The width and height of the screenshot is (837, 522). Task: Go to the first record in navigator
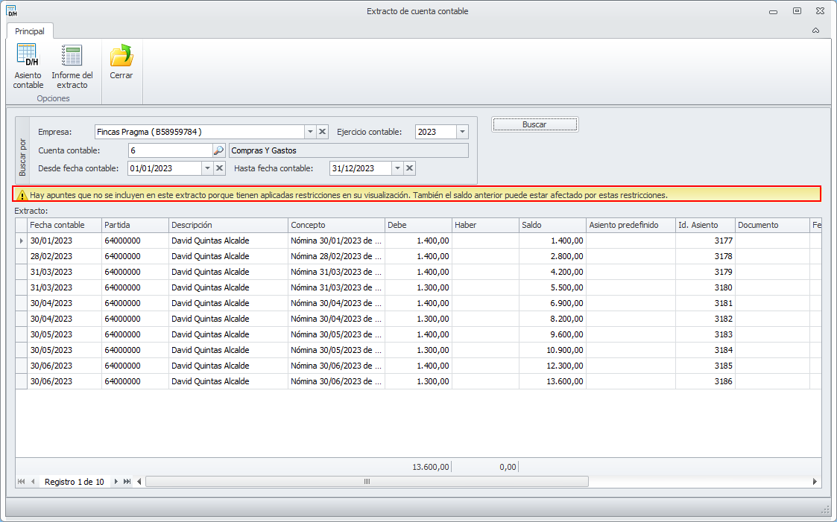click(x=21, y=482)
